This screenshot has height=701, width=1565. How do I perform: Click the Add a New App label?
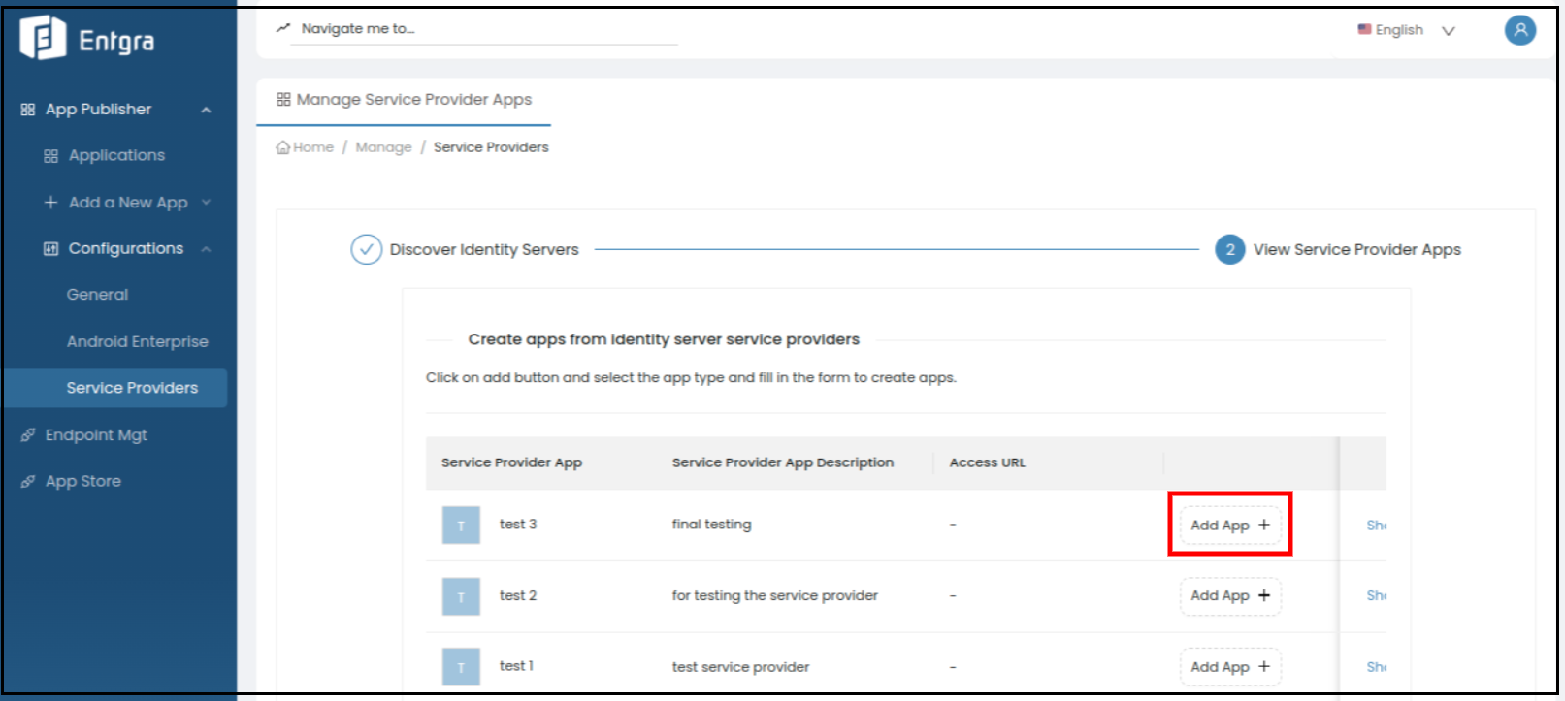pyautogui.click(x=128, y=203)
